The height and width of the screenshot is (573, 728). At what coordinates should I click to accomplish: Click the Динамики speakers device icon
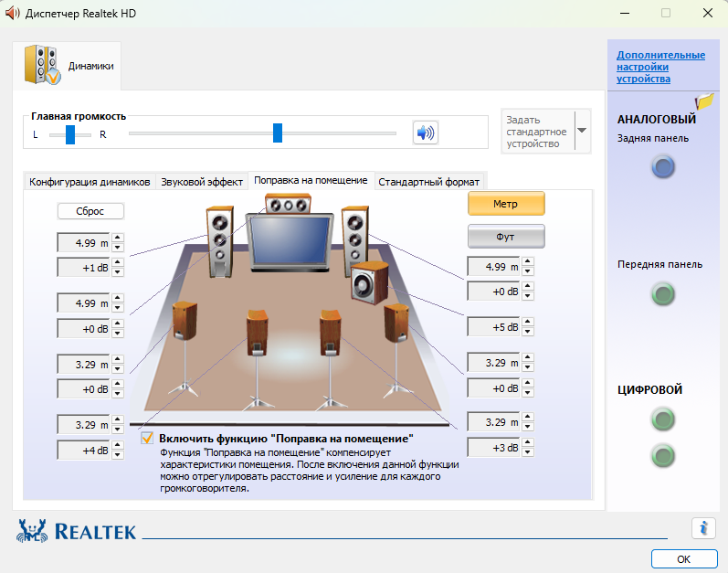pos(42,65)
